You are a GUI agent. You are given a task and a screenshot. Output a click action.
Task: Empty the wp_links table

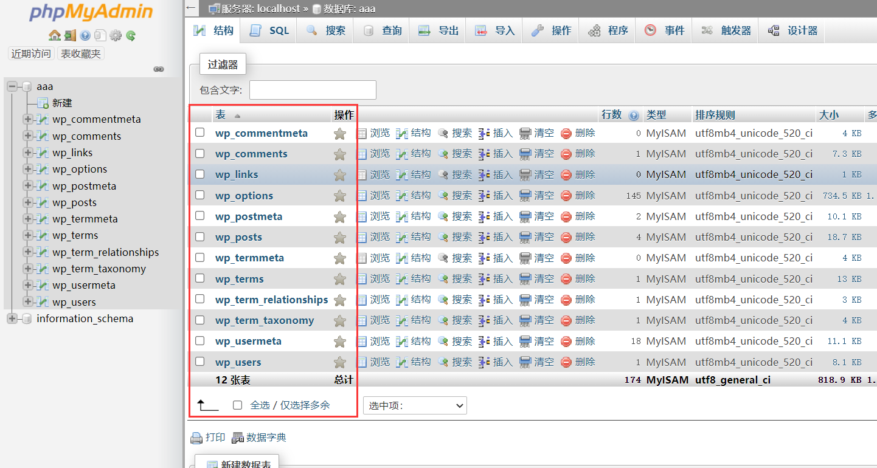click(543, 174)
